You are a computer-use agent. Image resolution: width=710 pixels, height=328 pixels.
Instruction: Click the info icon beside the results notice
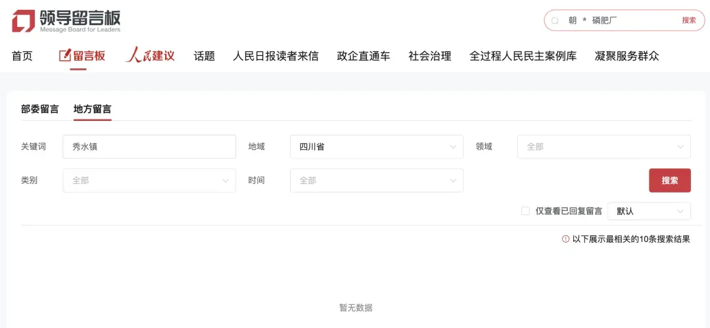(565, 239)
